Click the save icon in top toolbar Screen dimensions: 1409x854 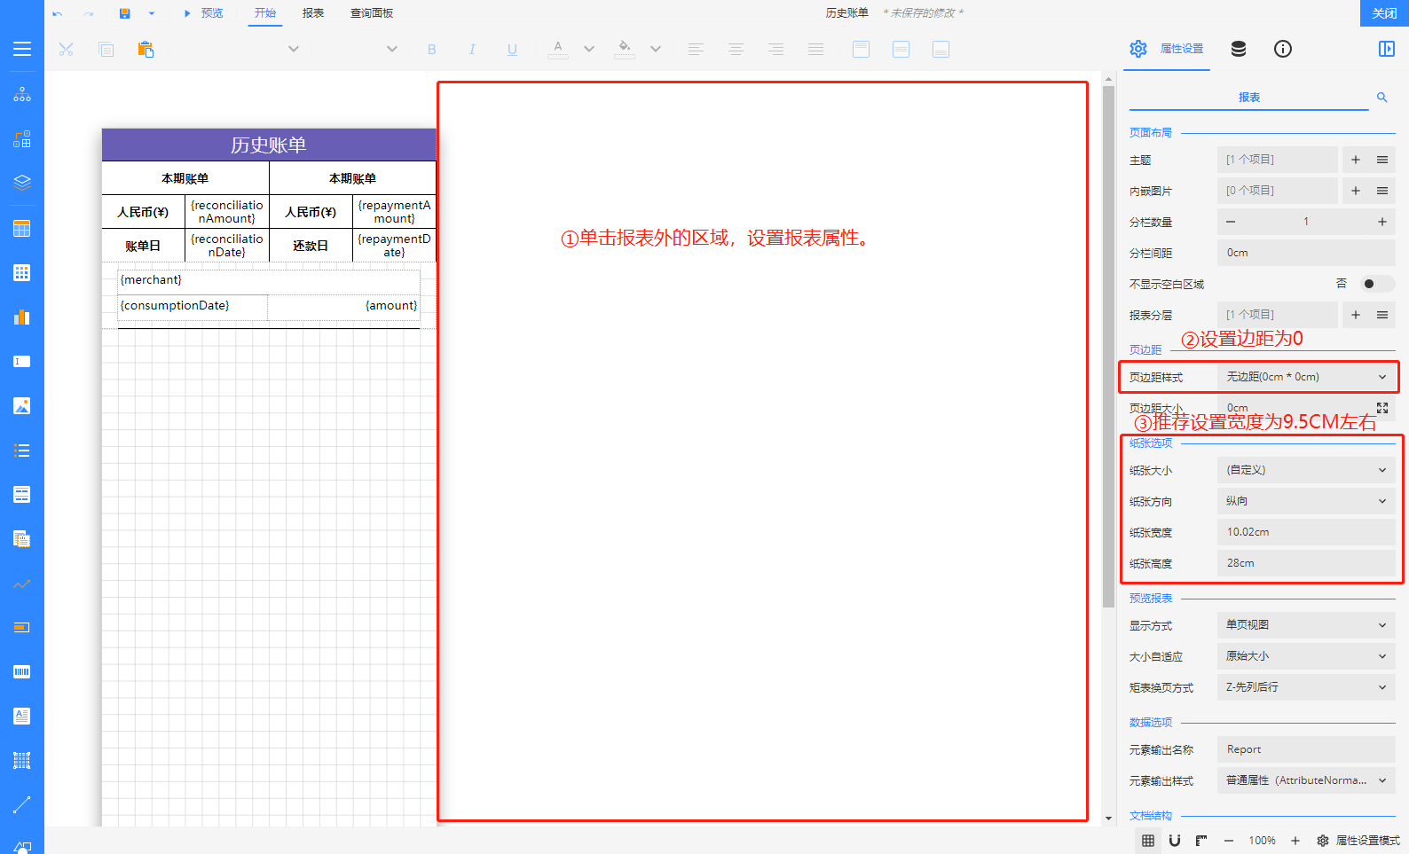pyautogui.click(x=125, y=13)
